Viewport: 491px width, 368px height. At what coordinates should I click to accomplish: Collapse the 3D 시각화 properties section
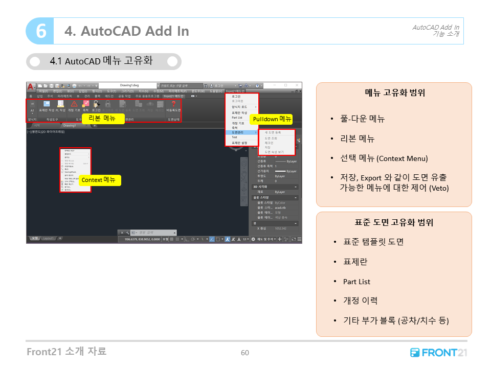click(x=296, y=187)
